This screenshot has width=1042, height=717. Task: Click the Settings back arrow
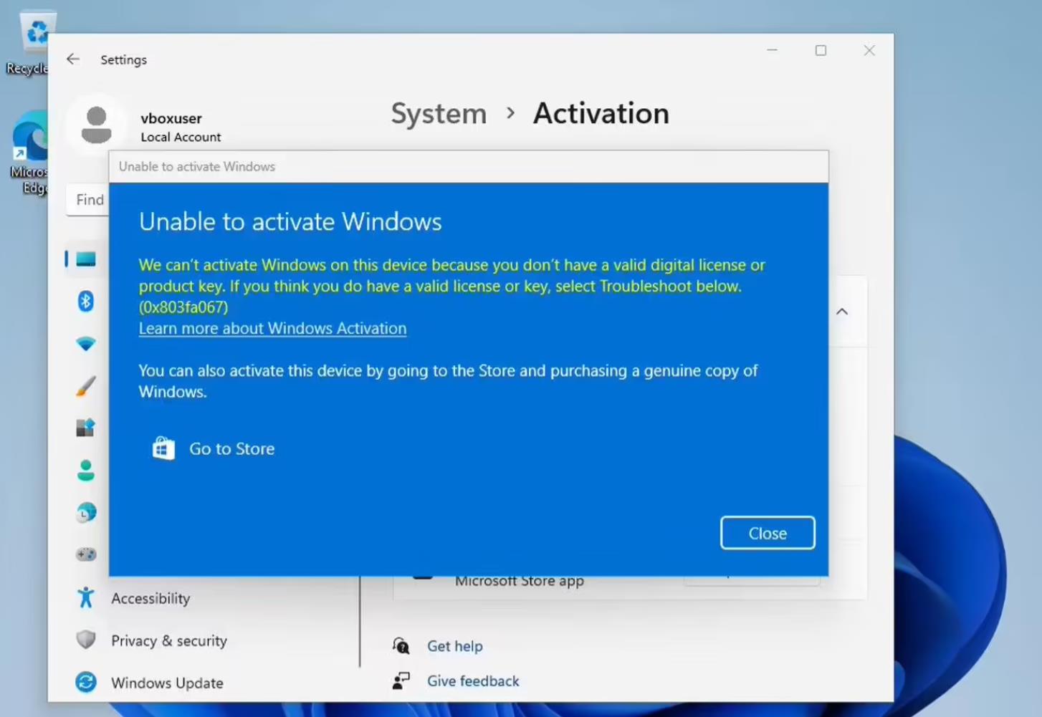(x=73, y=59)
